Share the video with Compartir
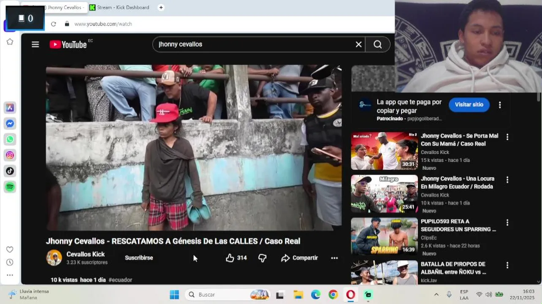This screenshot has width=542, height=304. (x=299, y=258)
